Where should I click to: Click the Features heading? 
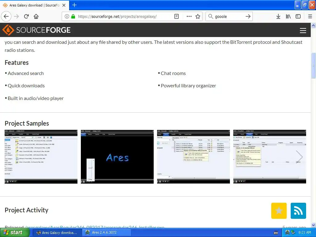click(x=17, y=63)
